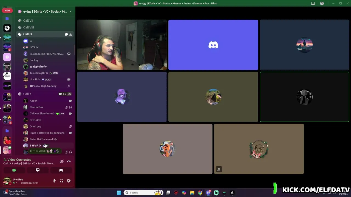The height and width of the screenshot is (197, 351).
Task: Click the taskbar Search box
Action: 143,193
